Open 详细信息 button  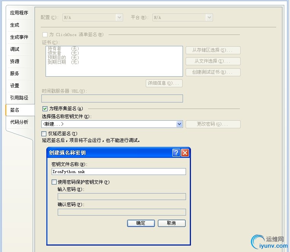pos(164,83)
